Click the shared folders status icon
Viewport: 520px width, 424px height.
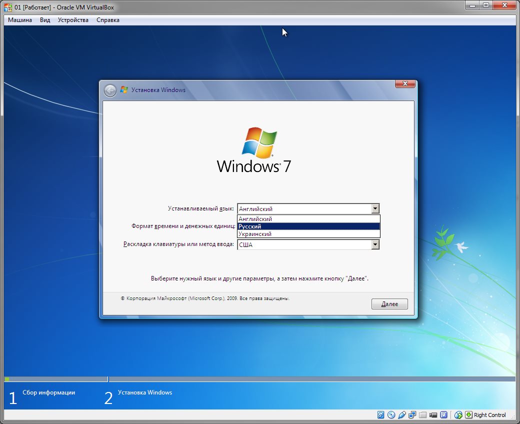pyautogui.click(x=422, y=415)
